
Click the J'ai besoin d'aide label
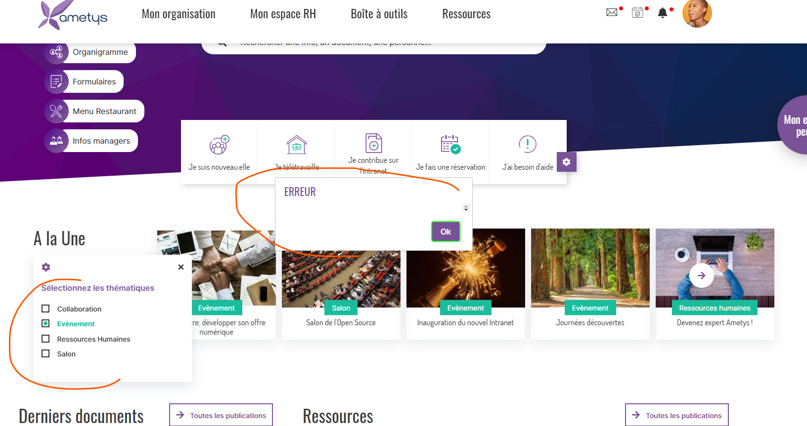[528, 167]
